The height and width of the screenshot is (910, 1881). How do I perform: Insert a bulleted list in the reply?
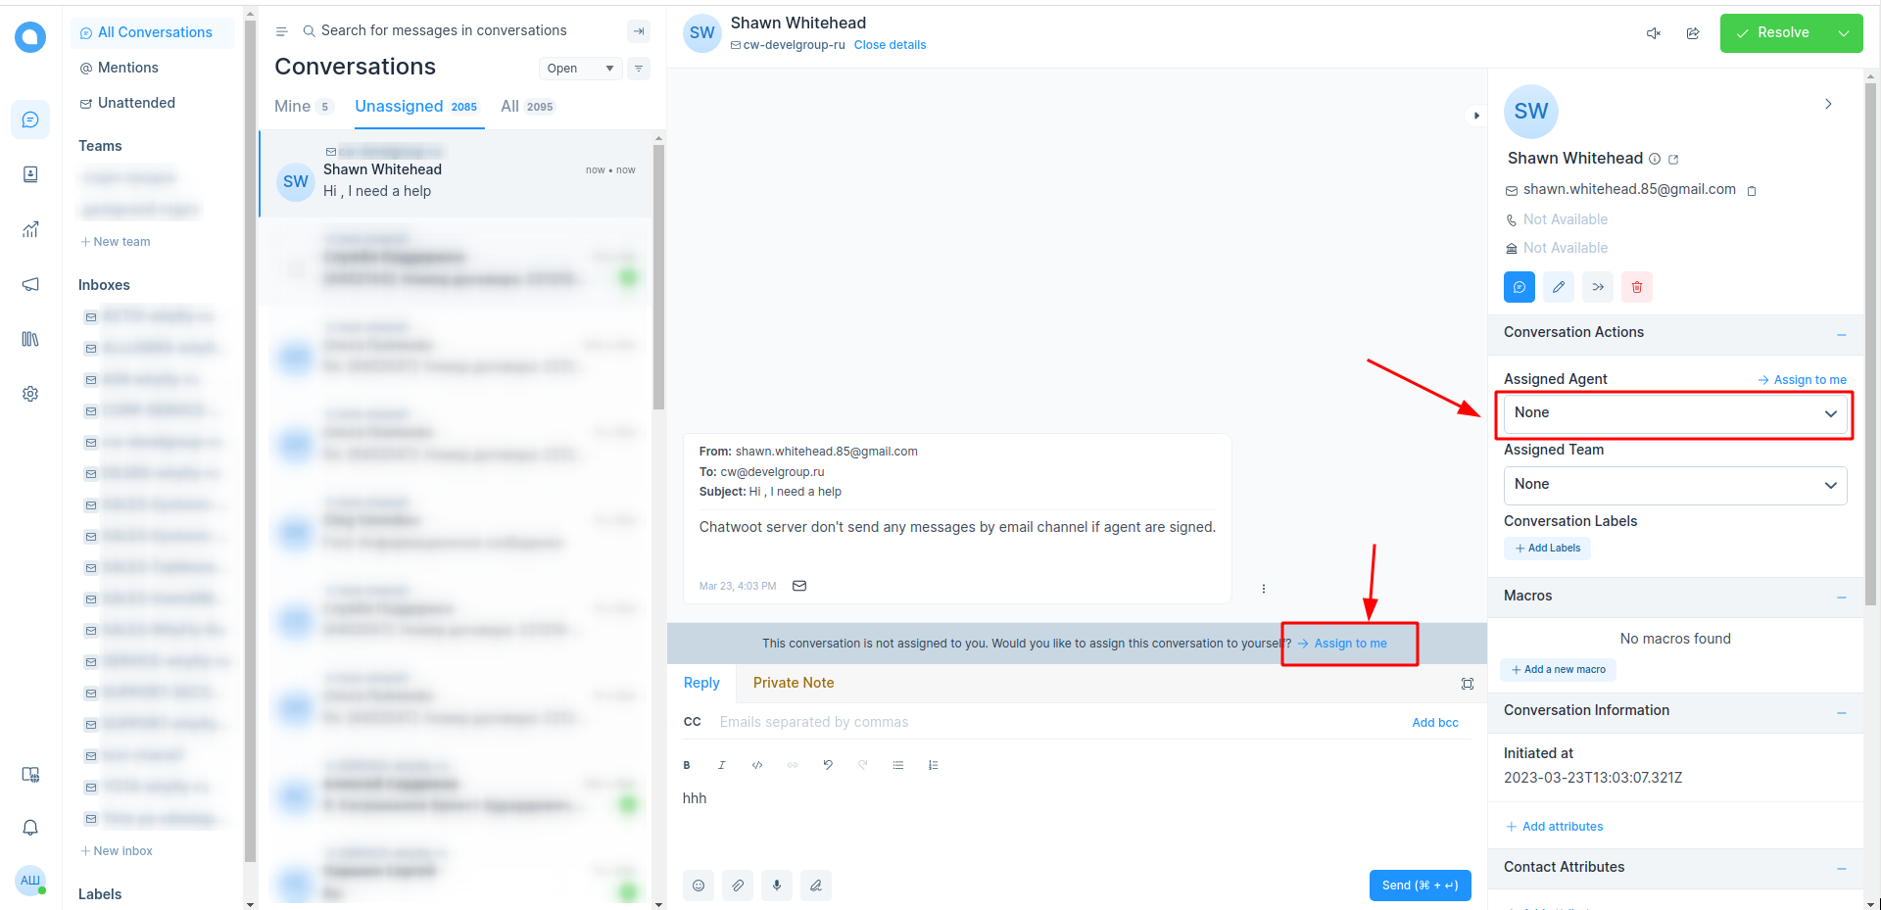click(898, 765)
